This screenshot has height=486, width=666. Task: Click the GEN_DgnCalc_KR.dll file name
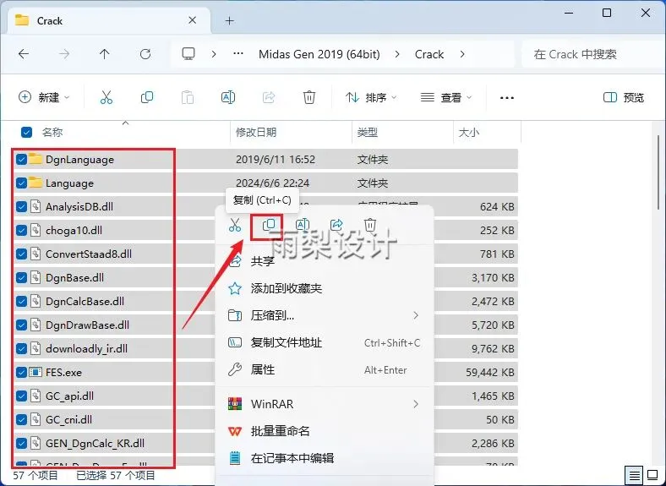coord(95,444)
